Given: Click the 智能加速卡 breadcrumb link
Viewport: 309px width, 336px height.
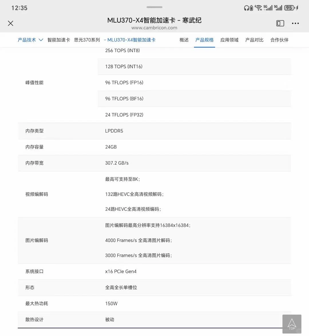Looking at the screenshot, I should [x=58, y=40].
